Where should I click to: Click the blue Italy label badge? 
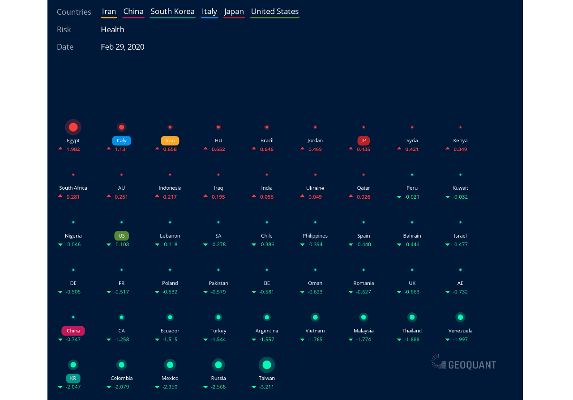pyautogui.click(x=121, y=140)
